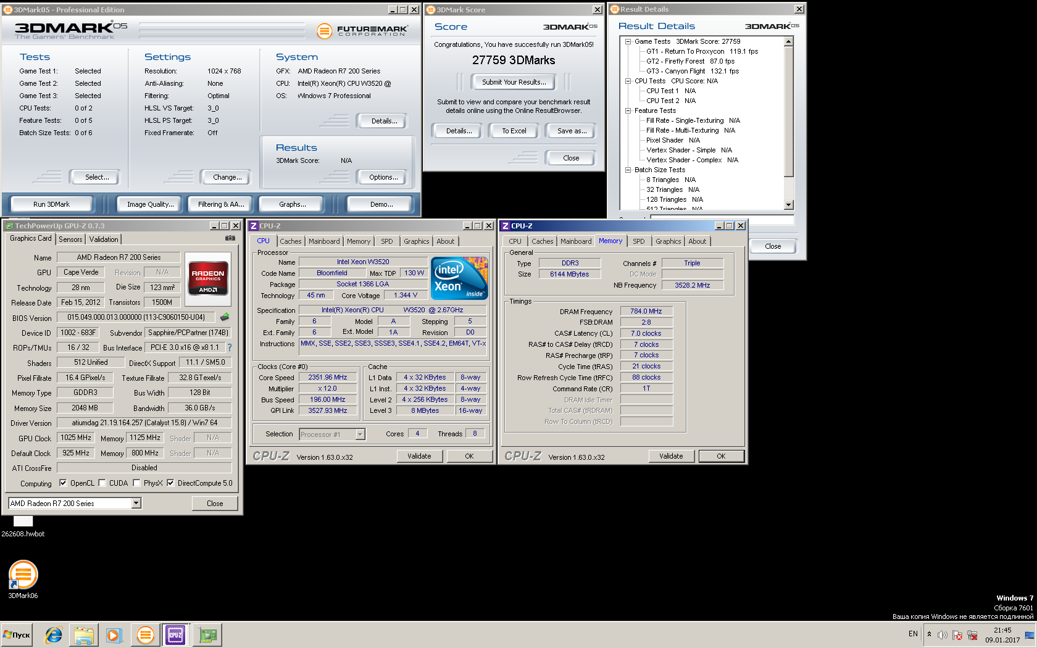Open Windows Explorer folder taskbar icon

click(x=84, y=634)
